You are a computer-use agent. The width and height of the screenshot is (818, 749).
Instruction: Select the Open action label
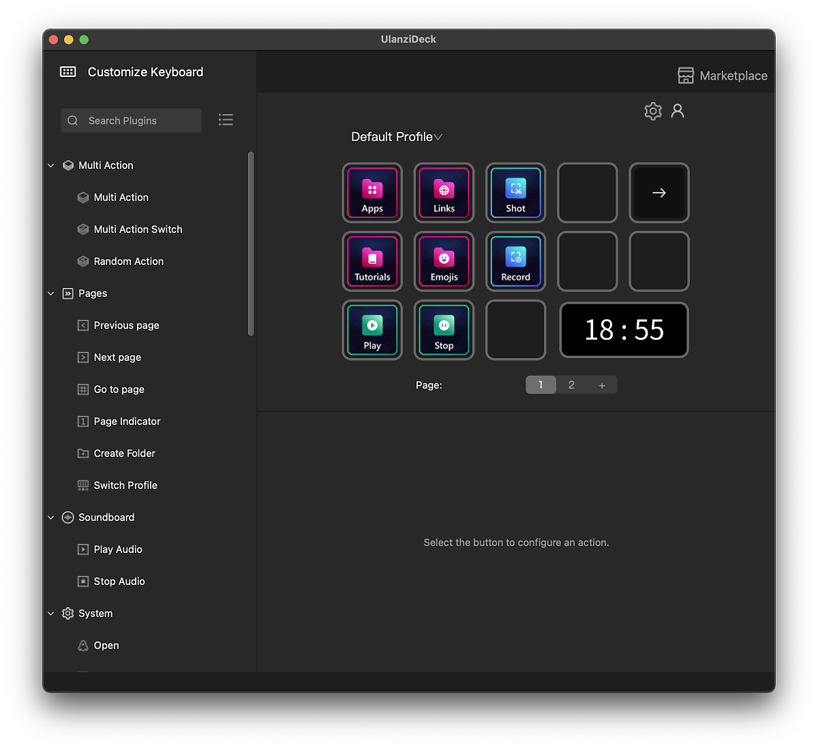click(106, 646)
